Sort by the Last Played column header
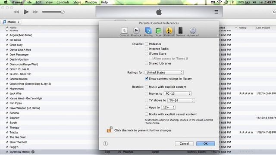Viewport: 276px width, 155px height. [x=263, y=28]
